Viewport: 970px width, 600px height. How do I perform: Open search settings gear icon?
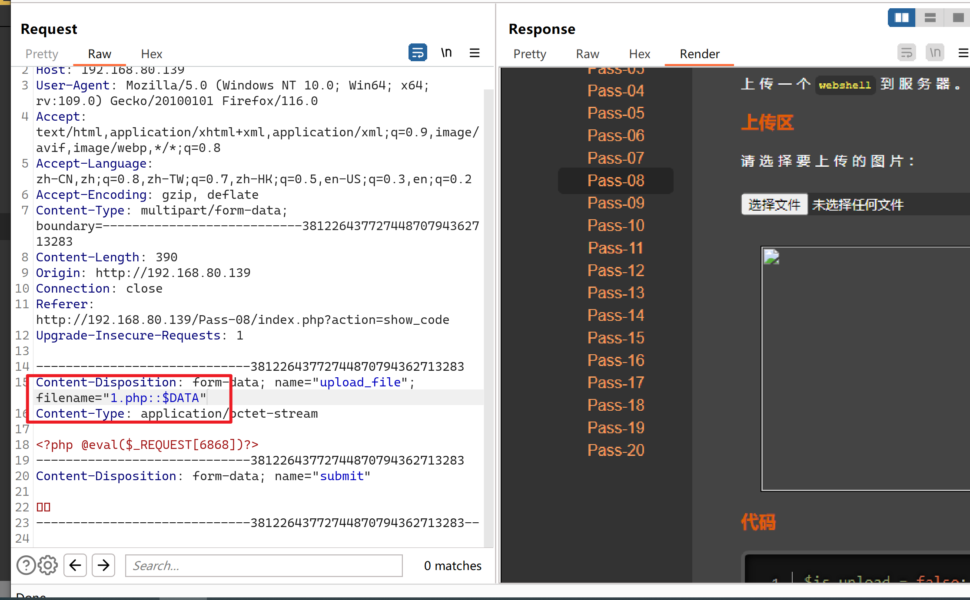click(48, 565)
